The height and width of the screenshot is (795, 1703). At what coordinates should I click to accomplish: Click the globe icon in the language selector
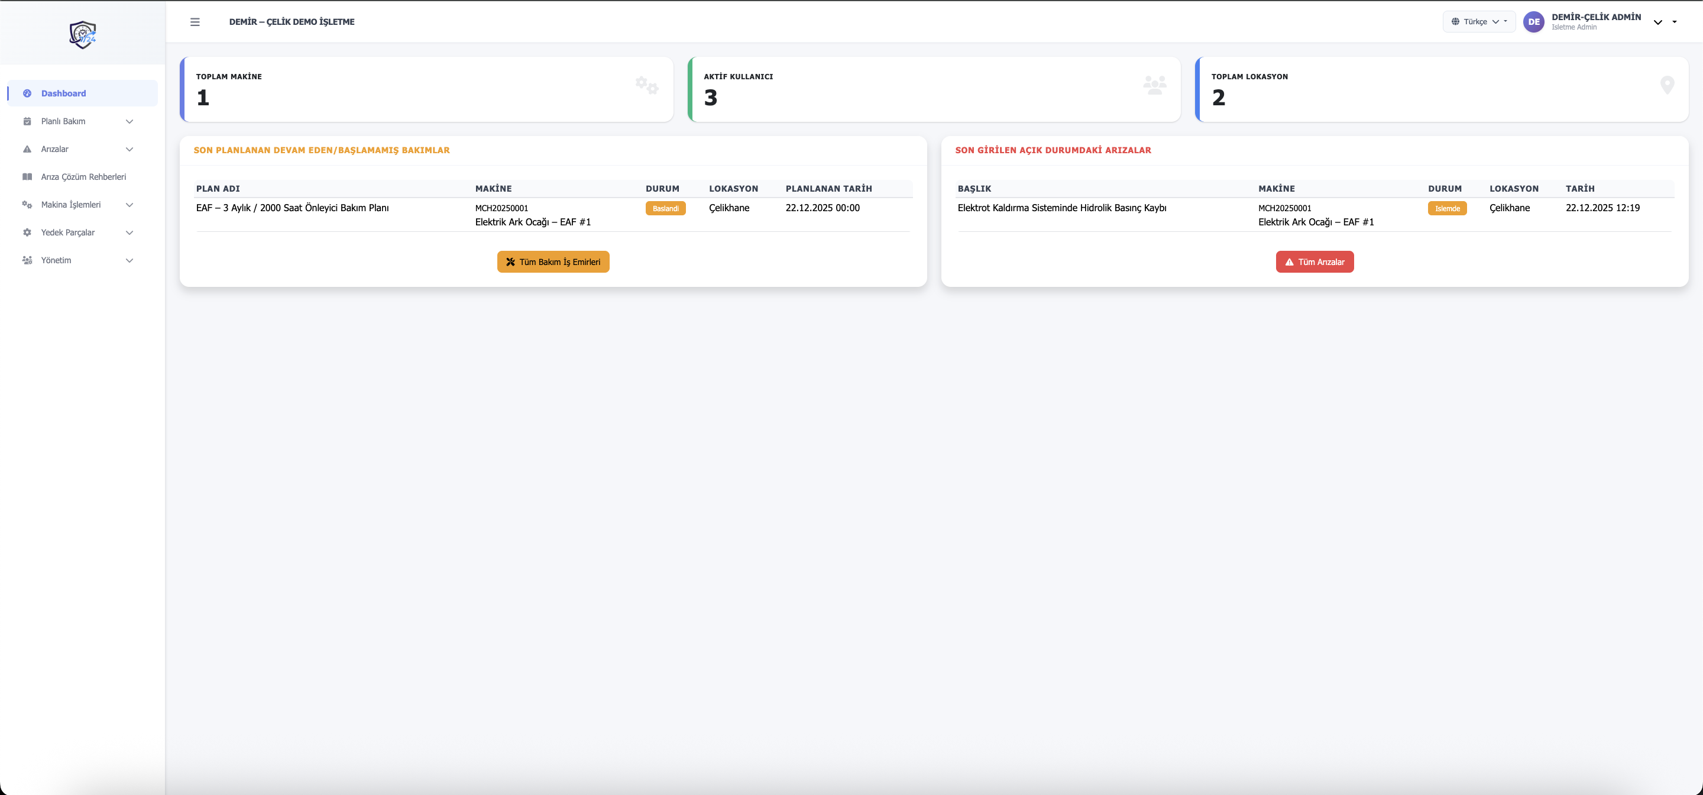pos(1456,21)
